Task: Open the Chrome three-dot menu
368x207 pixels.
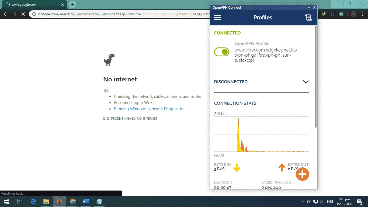Action: pyautogui.click(x=362, y=14)
